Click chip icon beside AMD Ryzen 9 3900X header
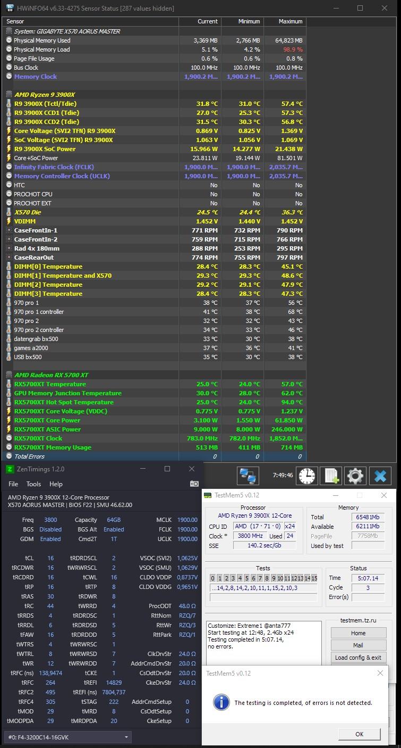The image size is (401, 748). [x=8, y=94]
